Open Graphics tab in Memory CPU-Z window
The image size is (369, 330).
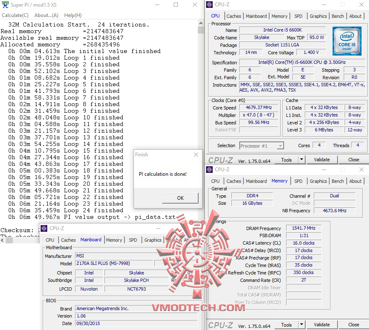point(318,181)
